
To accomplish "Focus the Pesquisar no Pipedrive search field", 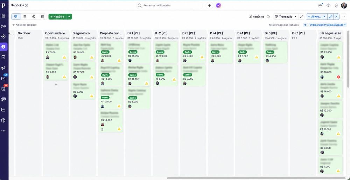I will coord(170,5).
